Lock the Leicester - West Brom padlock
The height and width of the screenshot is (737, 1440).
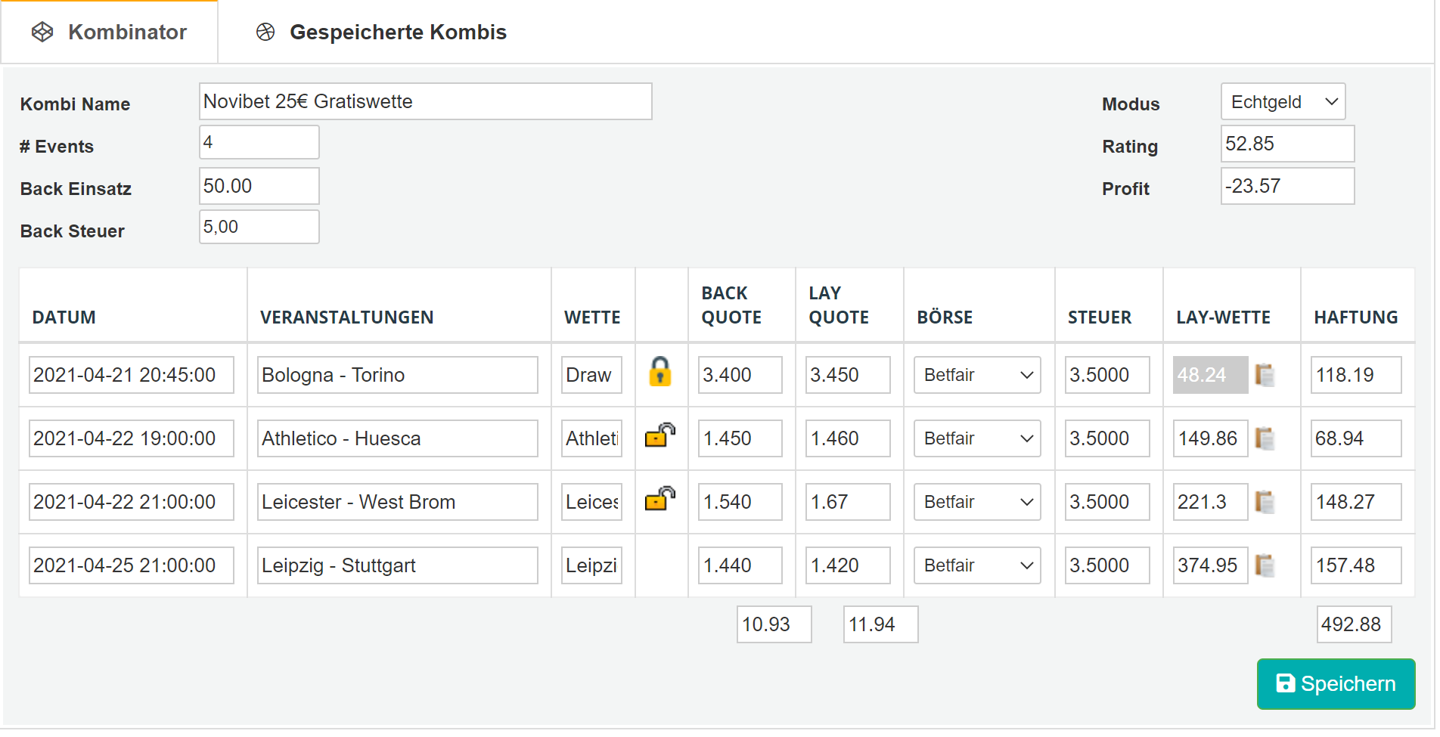(660, 498)
